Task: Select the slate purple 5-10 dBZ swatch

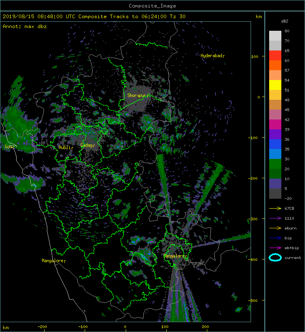Action: 275,183
